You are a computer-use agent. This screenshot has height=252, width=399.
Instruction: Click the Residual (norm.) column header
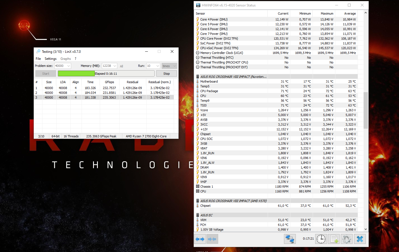point(160,82)
